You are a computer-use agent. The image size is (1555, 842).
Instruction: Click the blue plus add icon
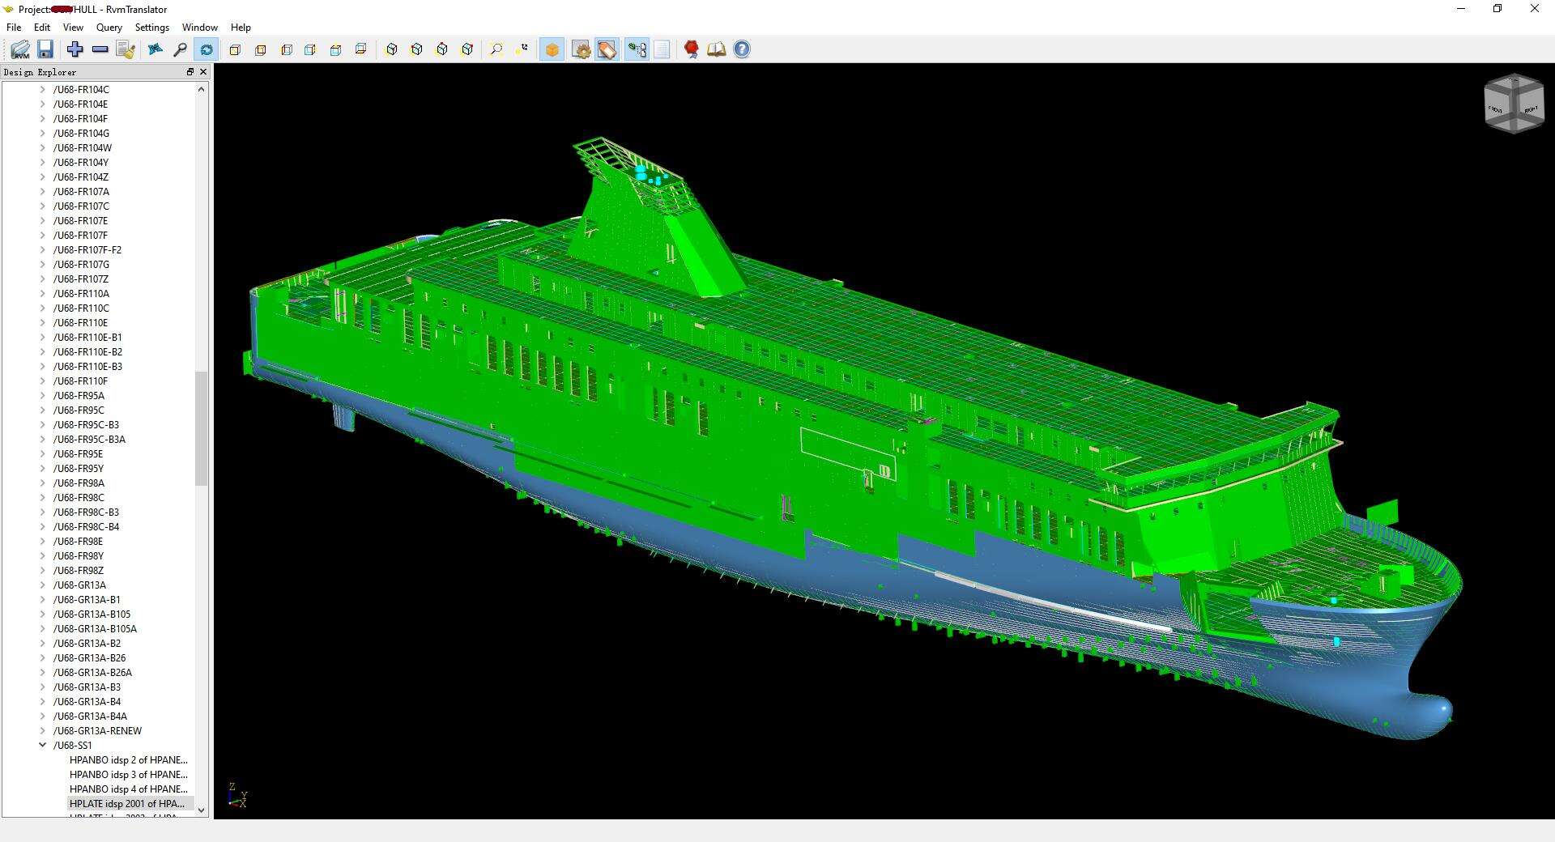pos(75,49)
